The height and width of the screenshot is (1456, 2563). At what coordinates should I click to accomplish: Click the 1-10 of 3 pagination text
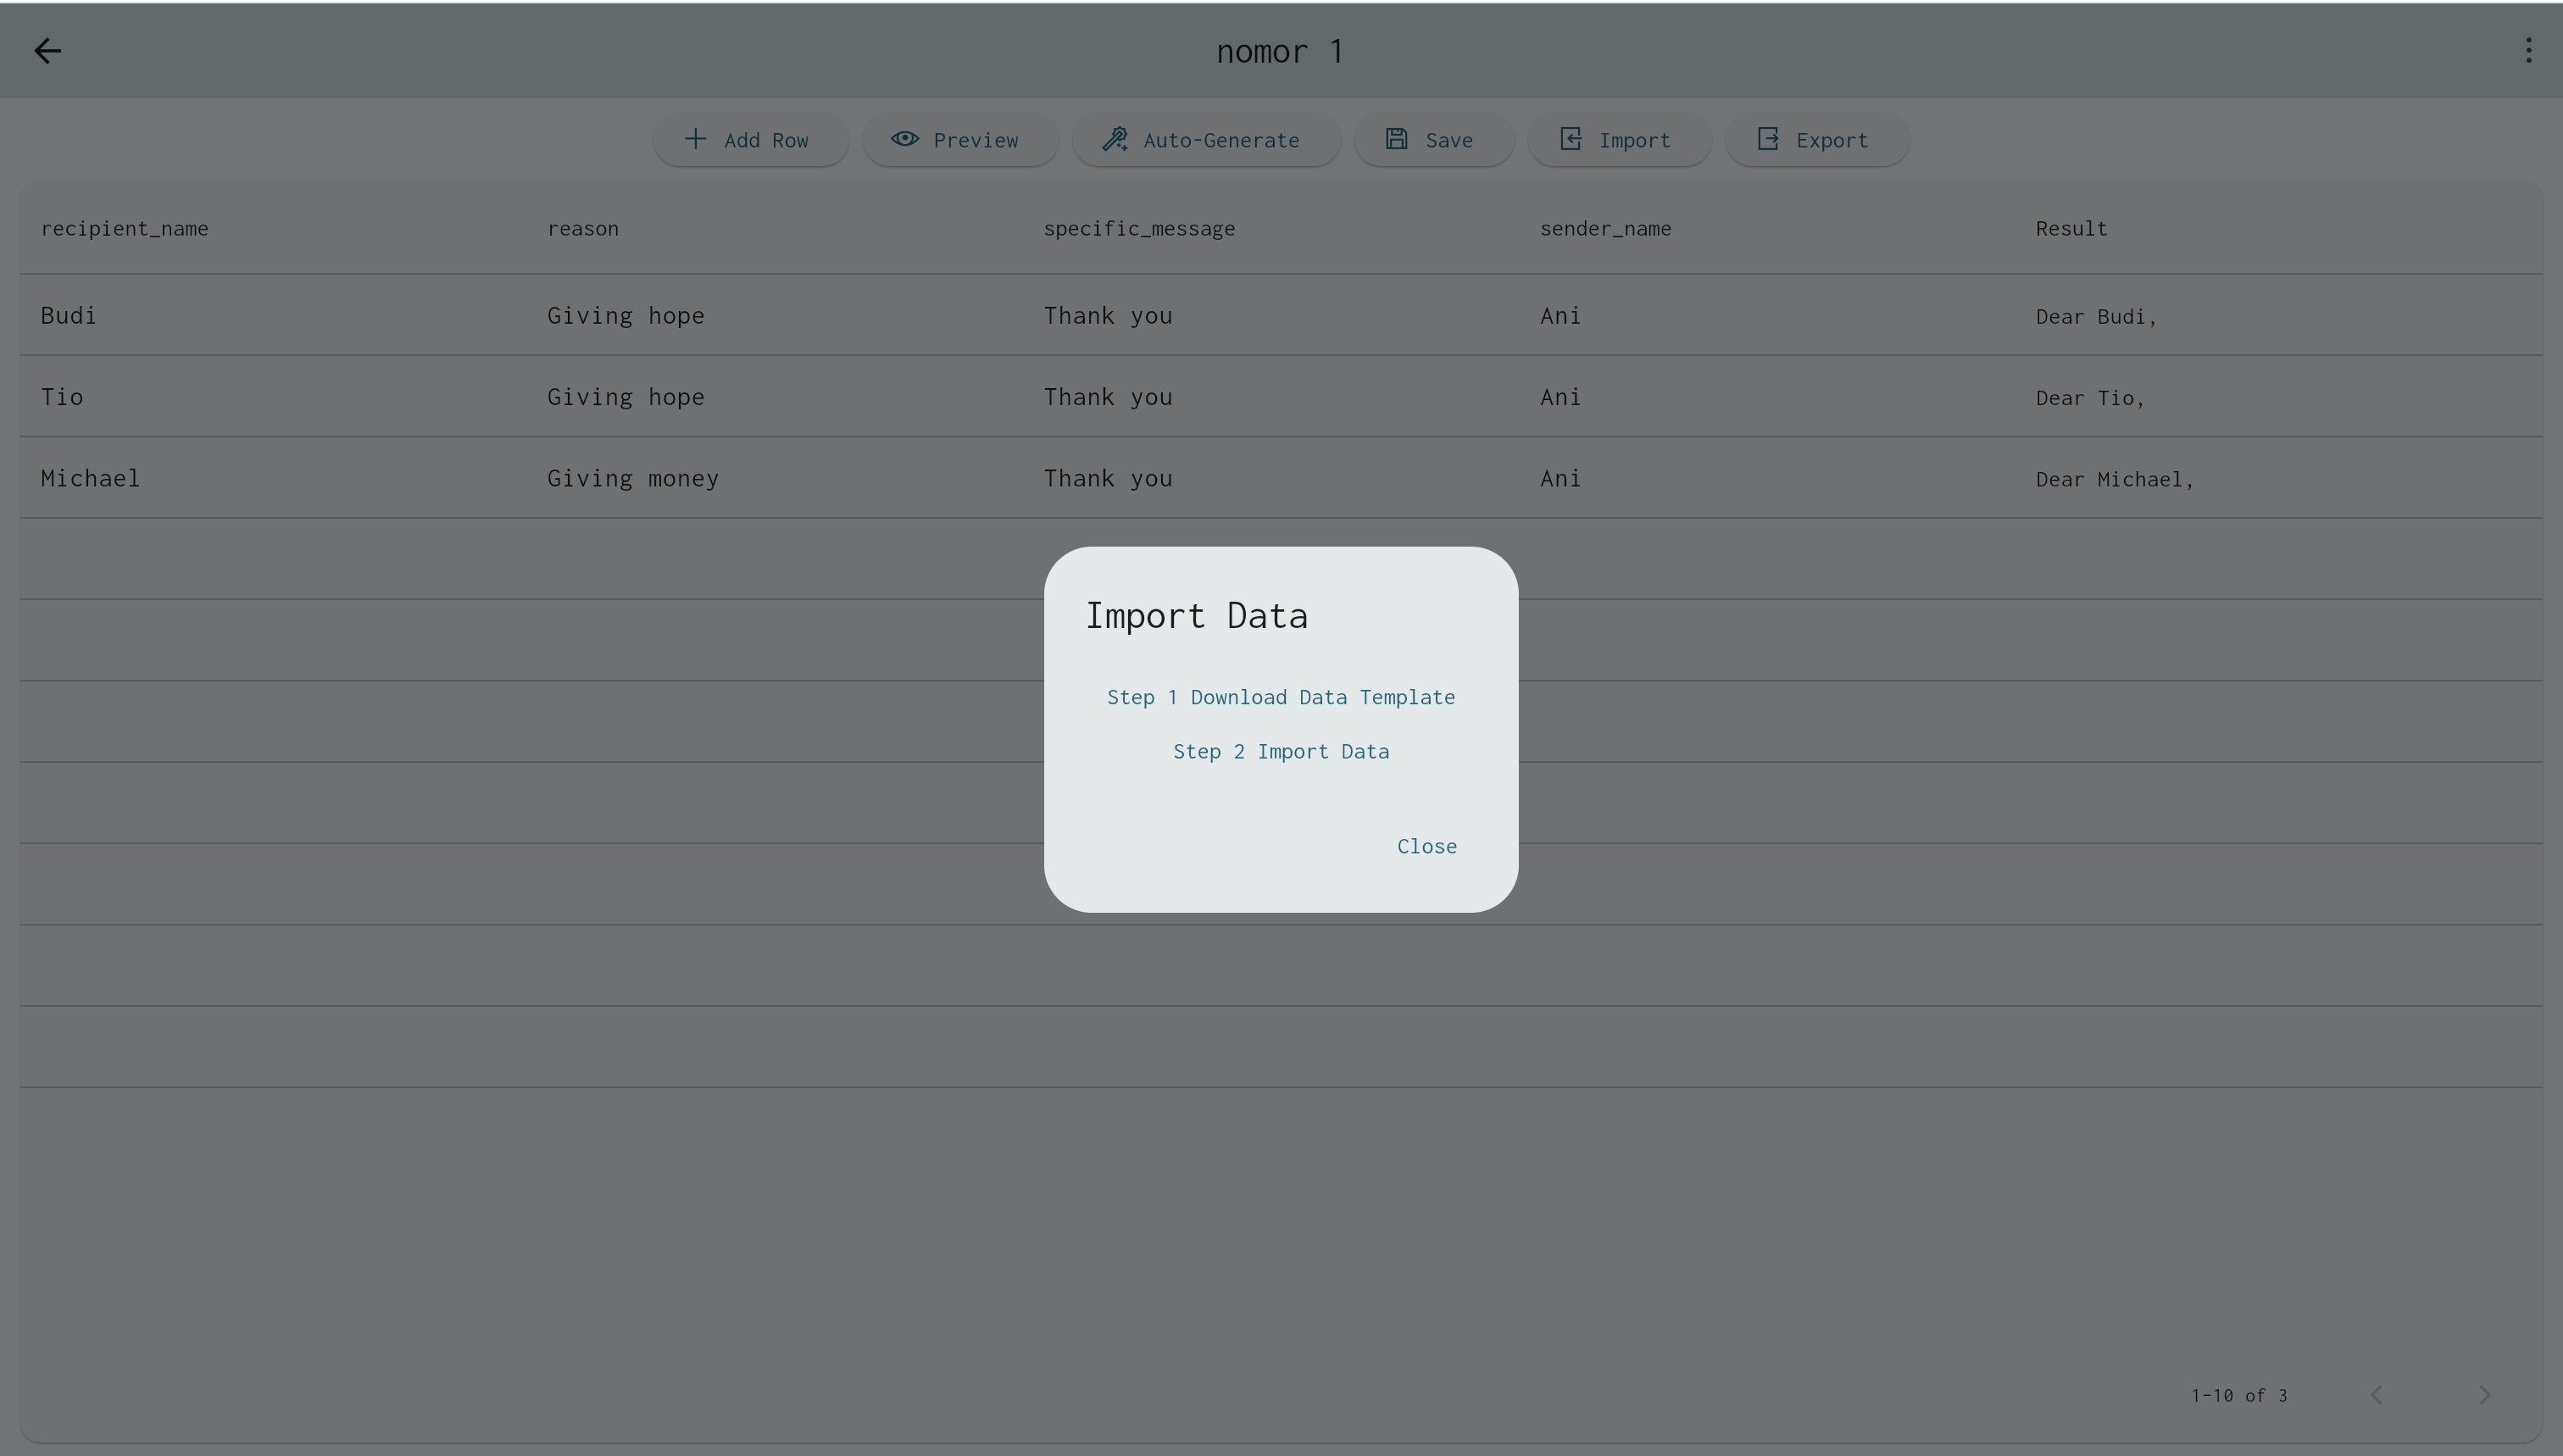point(2239,1395)
